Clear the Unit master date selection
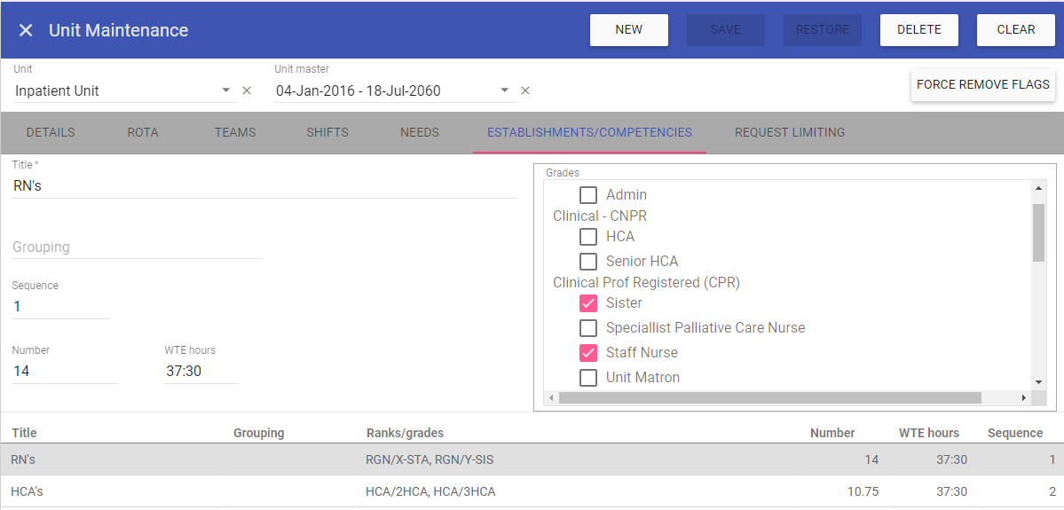The image size is (1064, 510). (x=525, y=90)
